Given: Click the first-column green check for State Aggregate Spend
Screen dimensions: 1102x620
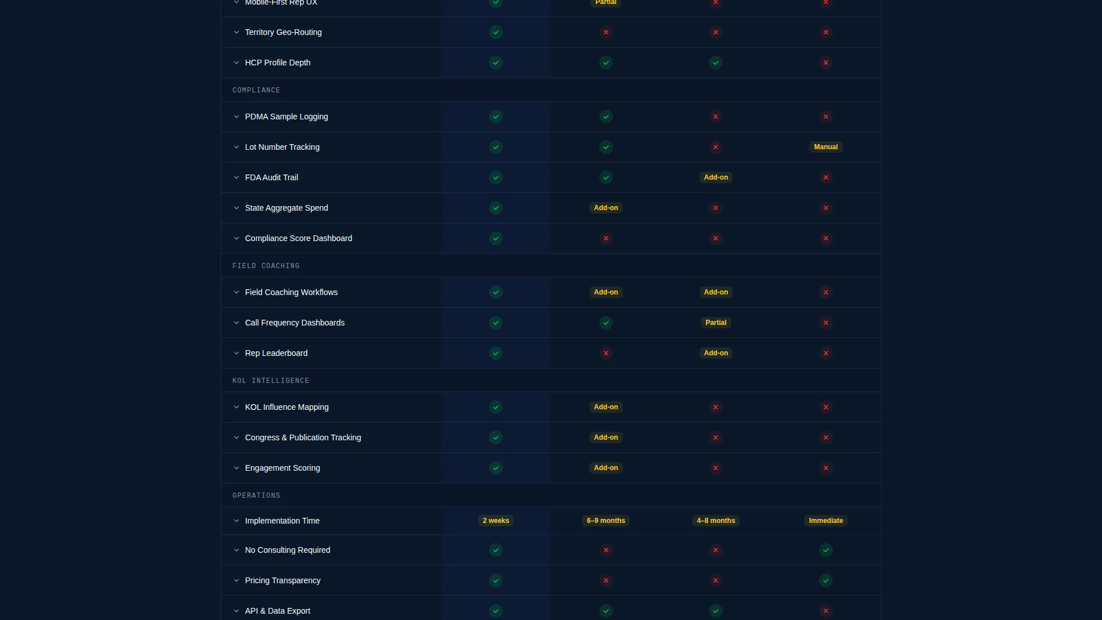Looking at the screenshot, I should click(x=496, y=208).
